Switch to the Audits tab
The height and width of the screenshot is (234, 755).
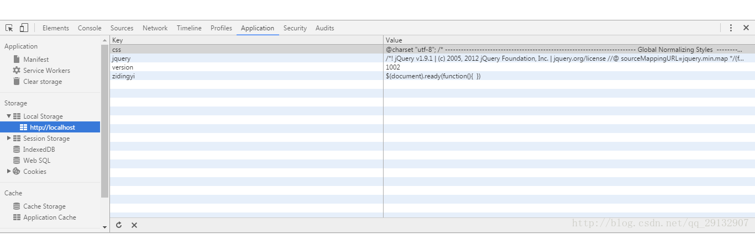[x=325, y=28]
